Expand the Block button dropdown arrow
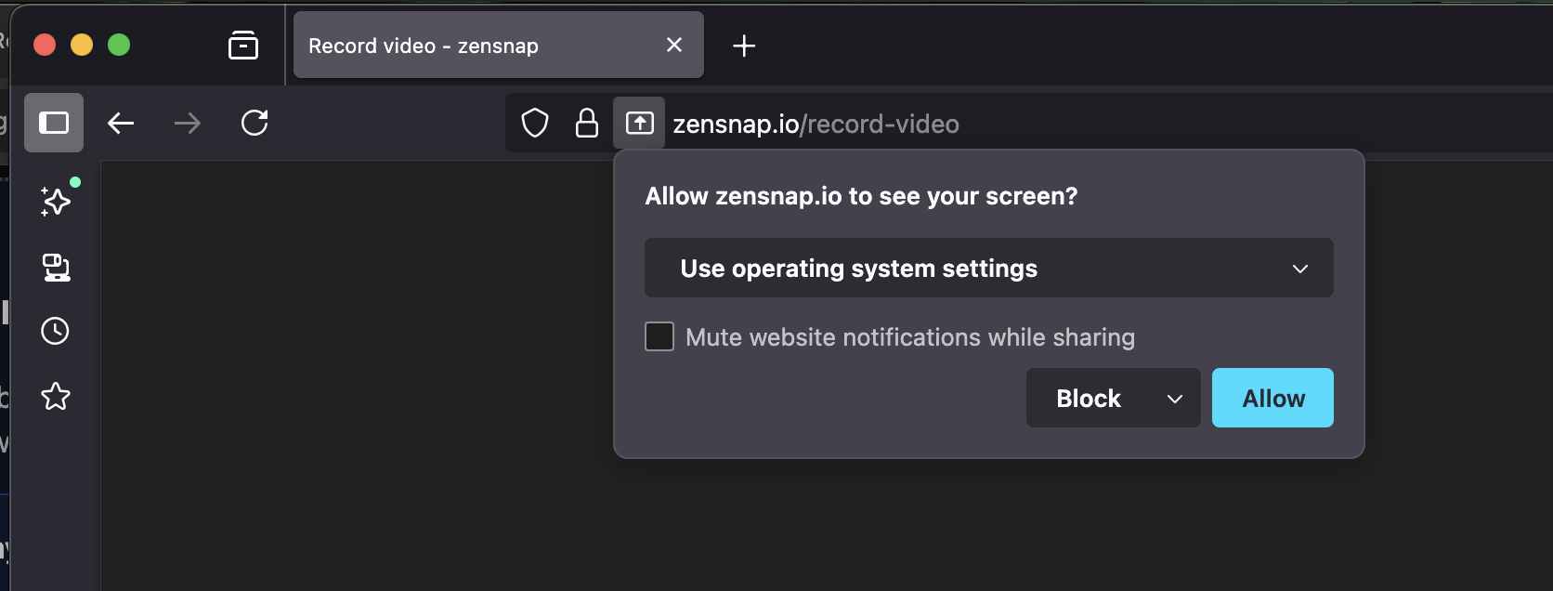This screenshot has height=591, width=1553. pyautogui.click(x=1175, y=399)
